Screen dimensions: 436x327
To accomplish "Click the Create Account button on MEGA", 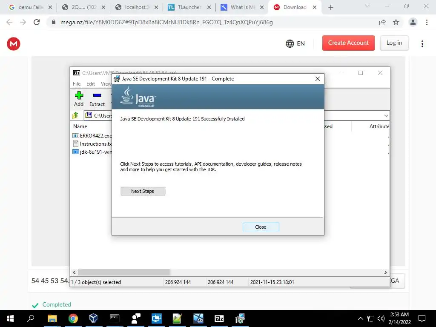I will coord(348,43).
